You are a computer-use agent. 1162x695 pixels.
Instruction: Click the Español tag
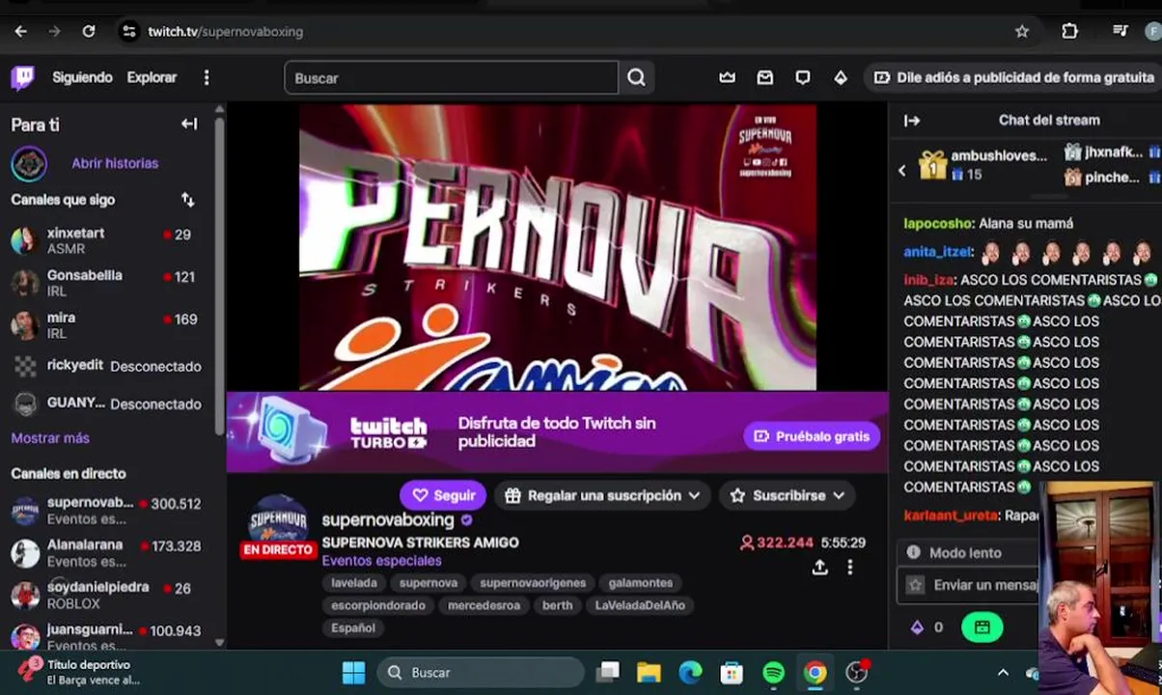tap(353, 627)
